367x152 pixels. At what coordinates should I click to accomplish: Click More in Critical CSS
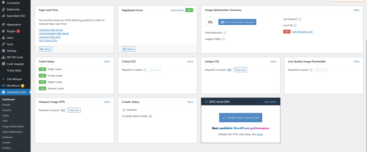click(190, 62)
